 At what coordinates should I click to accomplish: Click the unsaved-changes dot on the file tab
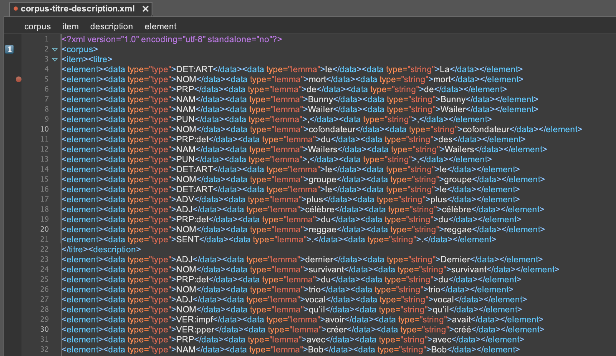[16, 9]
